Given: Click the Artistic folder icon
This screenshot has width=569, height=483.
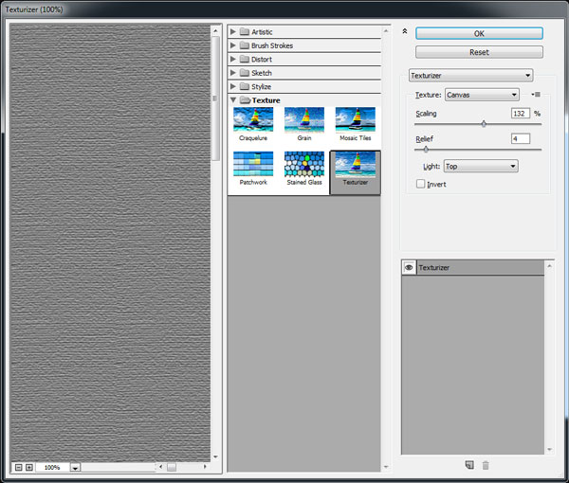Looking at the screenshot, I should pyautogui.click(x=245, y=32).
